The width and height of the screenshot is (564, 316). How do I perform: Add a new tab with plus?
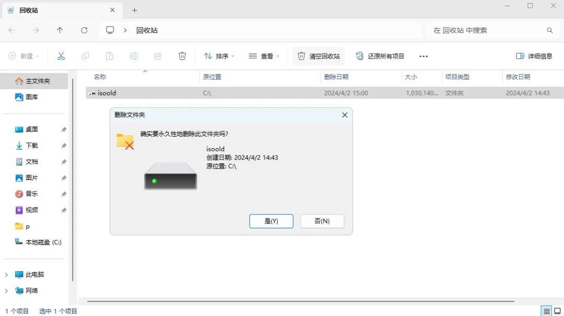pos(135,10)
